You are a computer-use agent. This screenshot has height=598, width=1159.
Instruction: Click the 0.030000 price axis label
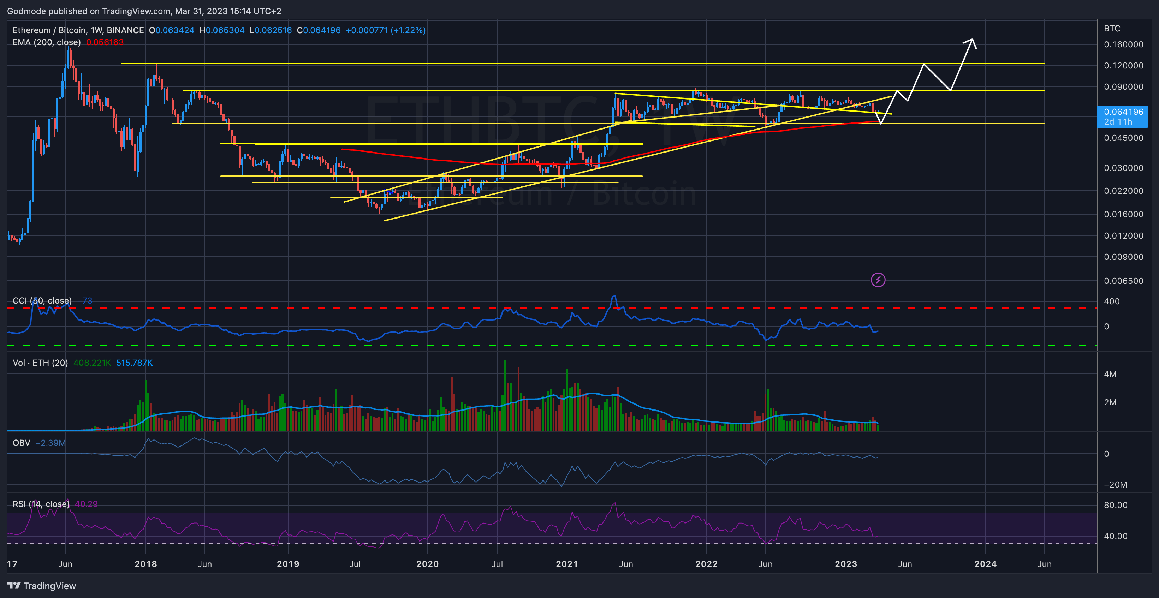pyautogui.click(x=1123, y=168)
